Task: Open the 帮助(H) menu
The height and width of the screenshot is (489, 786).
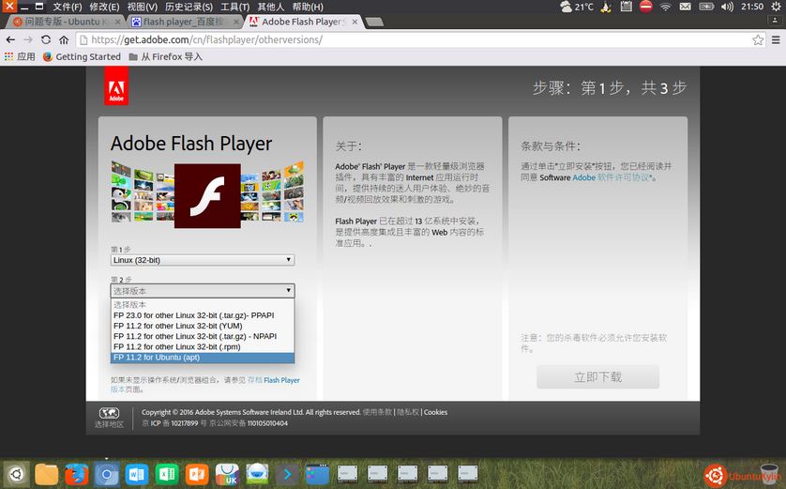Action: coord(308,7)
